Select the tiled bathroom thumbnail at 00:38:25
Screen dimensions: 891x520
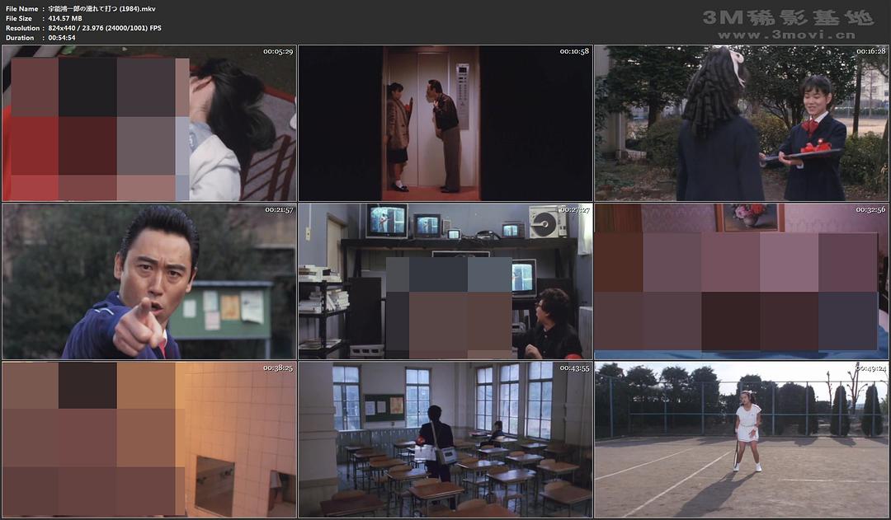(148, 437)
